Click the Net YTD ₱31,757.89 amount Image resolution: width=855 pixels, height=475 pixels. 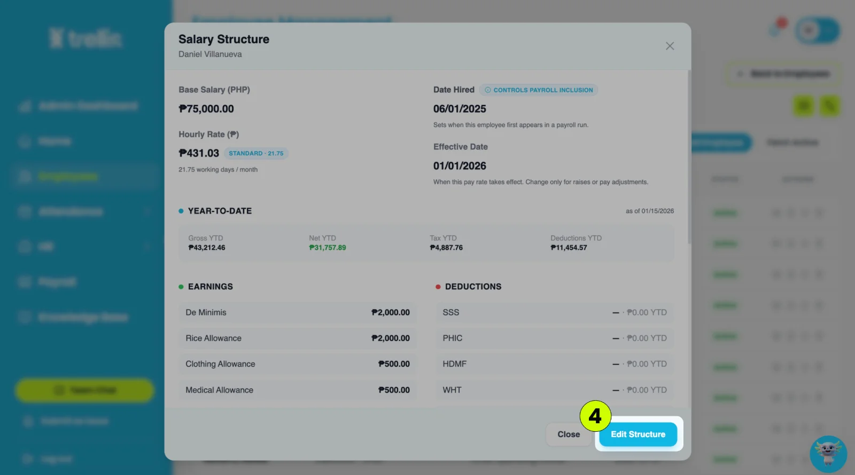[328, 248]
